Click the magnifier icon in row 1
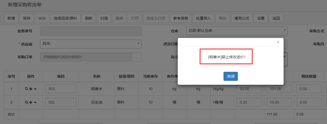 (26, 89)
